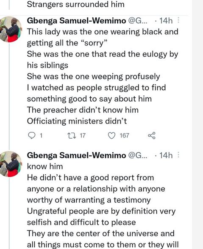Click the reply count 1

click(41, 136)
